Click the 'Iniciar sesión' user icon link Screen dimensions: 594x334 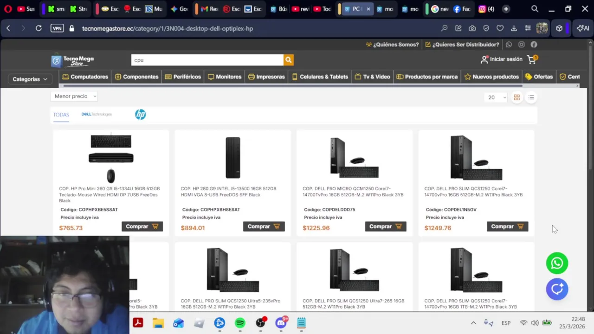501,59
